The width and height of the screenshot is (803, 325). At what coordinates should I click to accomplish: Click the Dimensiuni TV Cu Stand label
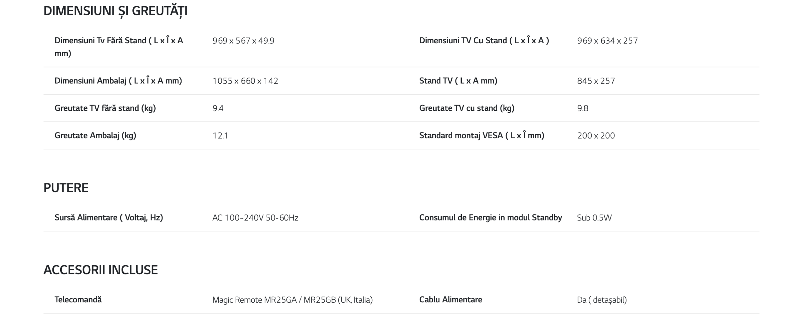[484, 41]
